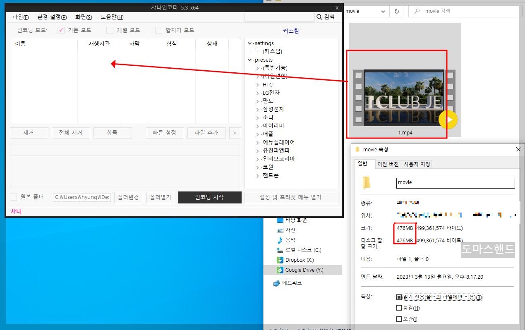Screen dimensions: 525x330
Task: Collapse the presets tree node
Action: [249, 60]
